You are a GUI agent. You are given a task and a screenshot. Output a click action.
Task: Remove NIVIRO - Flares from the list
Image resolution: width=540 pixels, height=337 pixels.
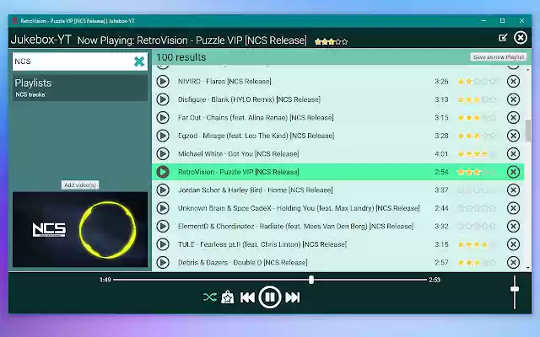tap(513, 82)
